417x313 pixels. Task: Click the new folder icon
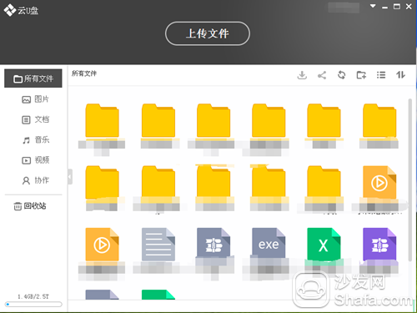click(x=361, y=75)
